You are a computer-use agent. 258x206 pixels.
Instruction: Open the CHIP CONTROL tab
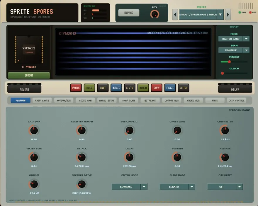pyautogui.click(x=236, y=101)
